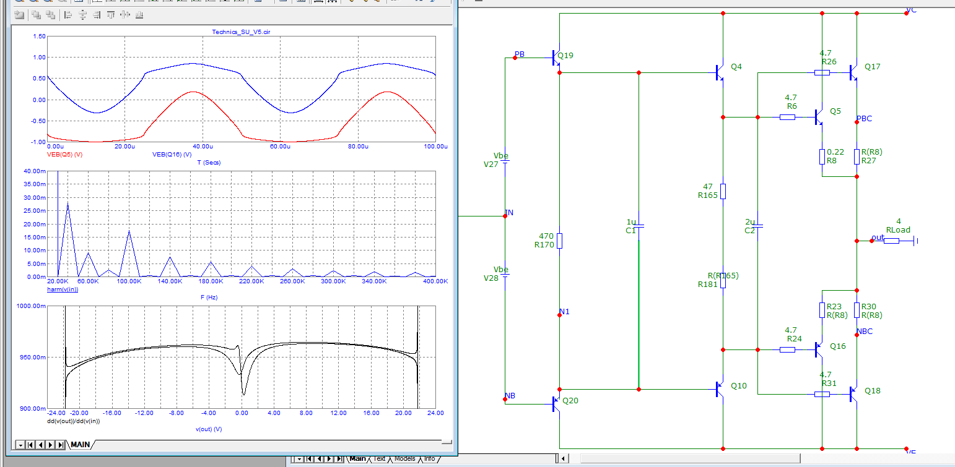Select resistor R165 symbol

(723, 191)
